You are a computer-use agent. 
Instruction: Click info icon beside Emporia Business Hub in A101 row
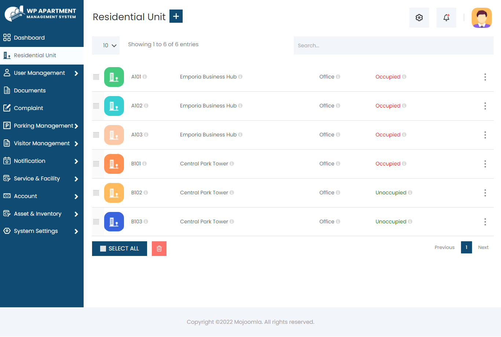pyautogui.click(x=240, y=77)
